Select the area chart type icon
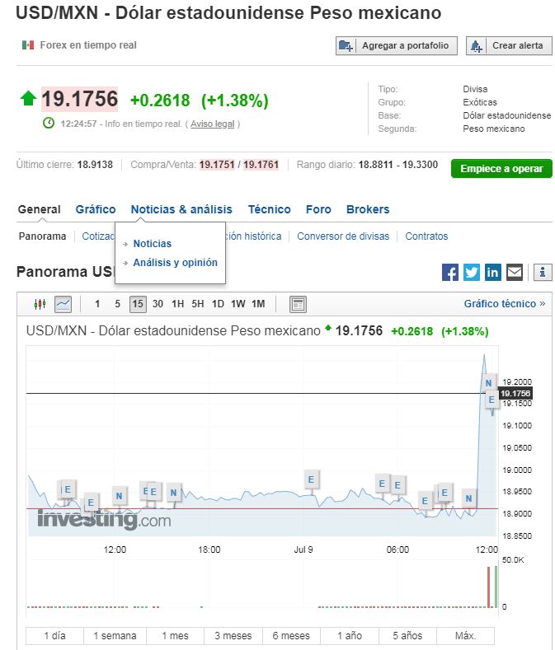 pos(63,304)
